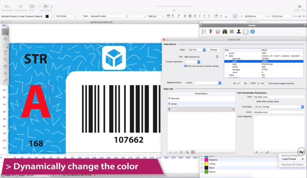Open the layers icon in Assets panel
The width and height of the screenshot is (307, 178).
click(x=218, y=31)
